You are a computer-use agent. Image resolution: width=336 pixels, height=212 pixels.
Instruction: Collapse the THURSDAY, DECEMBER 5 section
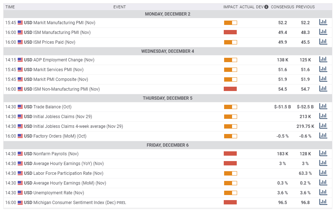(x=167, y=98)
